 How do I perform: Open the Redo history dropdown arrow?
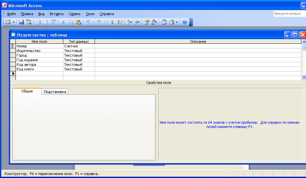click(105, 22)
